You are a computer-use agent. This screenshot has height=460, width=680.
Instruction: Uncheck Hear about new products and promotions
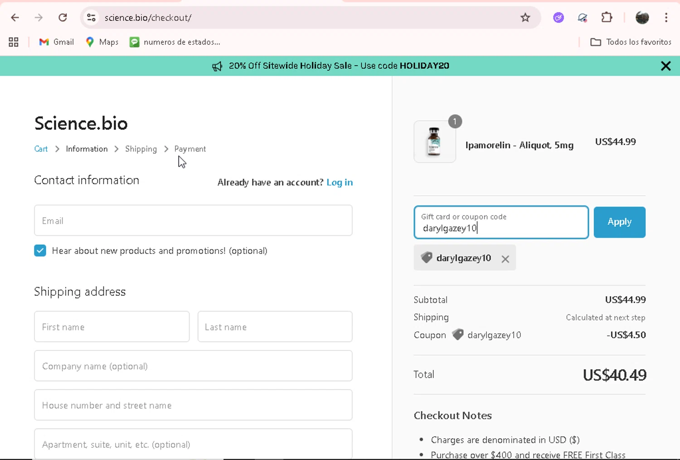[40, 251]
